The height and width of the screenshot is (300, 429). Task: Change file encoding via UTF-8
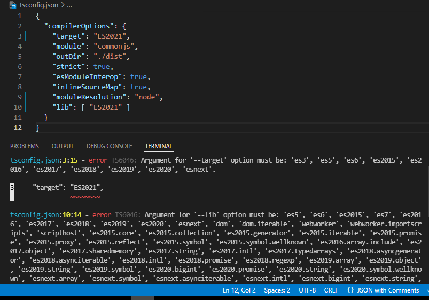307,290
